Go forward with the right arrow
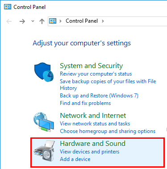 (22, 21)
